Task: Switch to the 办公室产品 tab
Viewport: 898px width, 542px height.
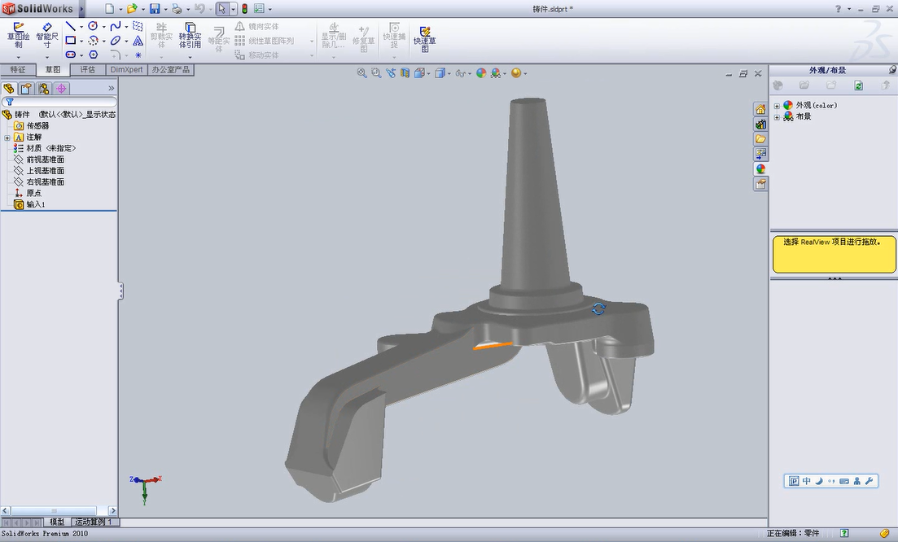Action: coord(171,70)
